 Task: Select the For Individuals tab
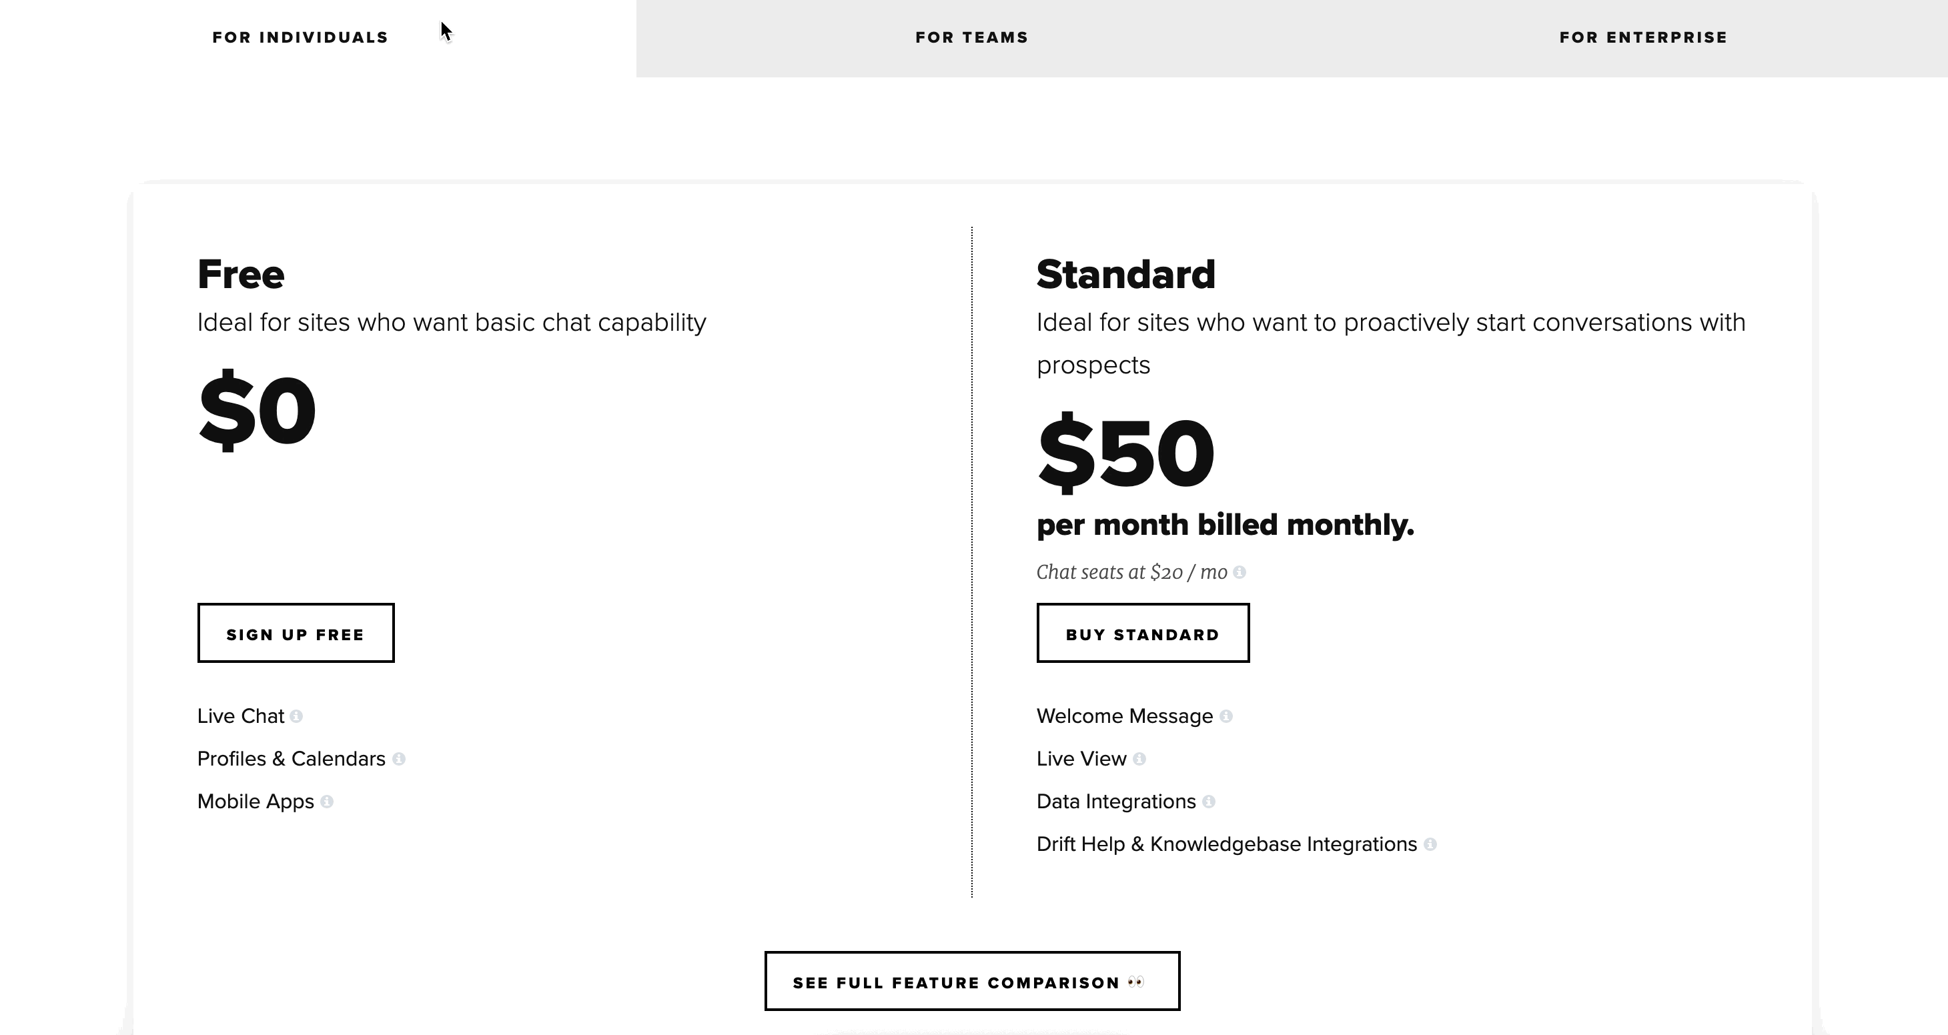click(300, 38)
